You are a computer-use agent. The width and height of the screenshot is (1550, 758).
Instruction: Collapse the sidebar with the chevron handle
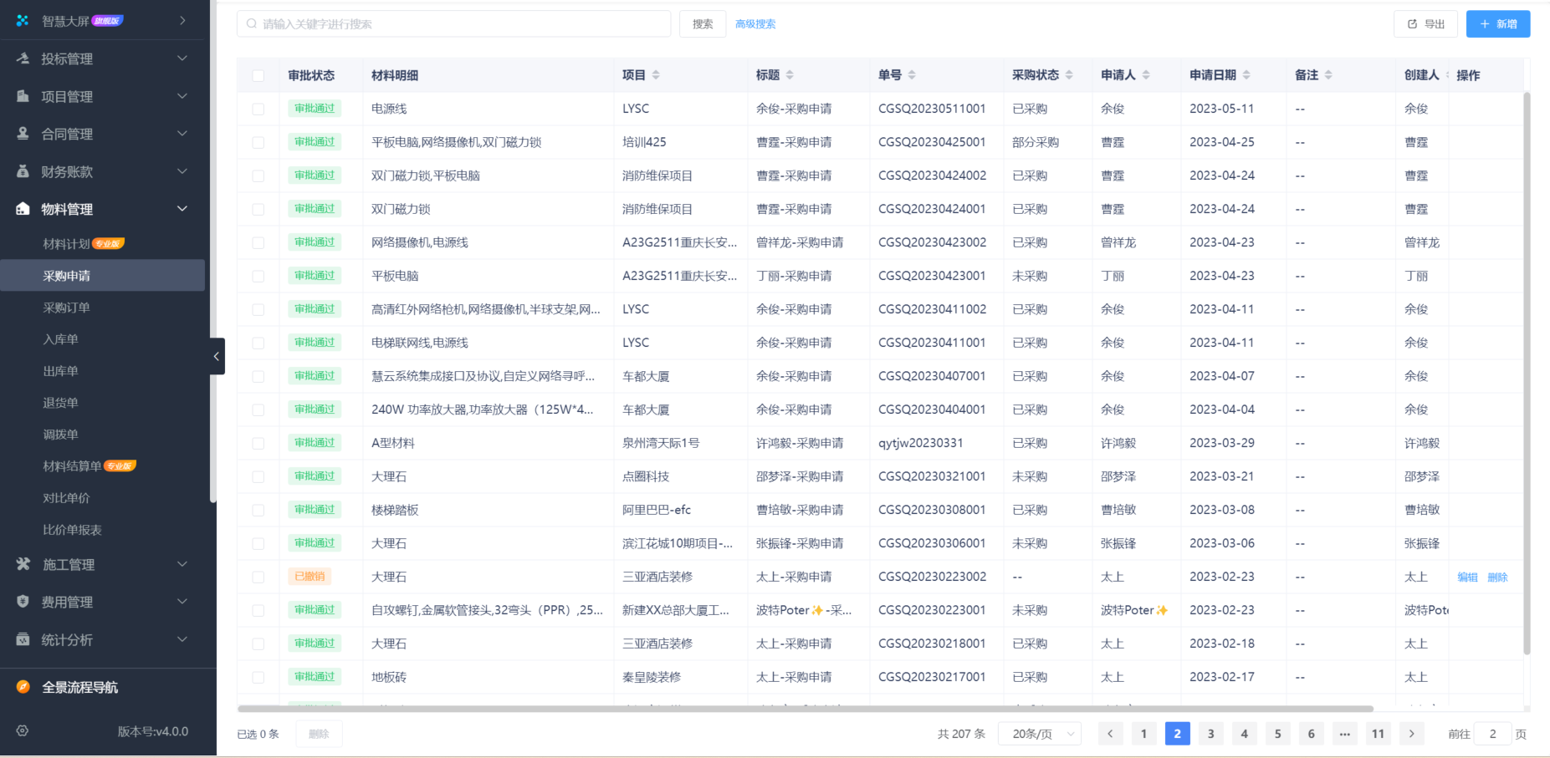coord(217,356)
